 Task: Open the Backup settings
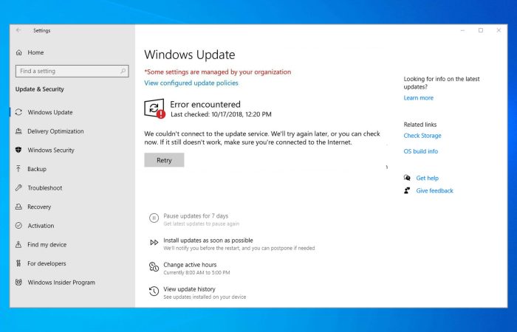37,169
